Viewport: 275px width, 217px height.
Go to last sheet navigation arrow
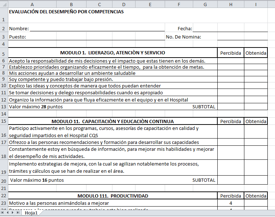pyautogui.click(x=18, y=213)
